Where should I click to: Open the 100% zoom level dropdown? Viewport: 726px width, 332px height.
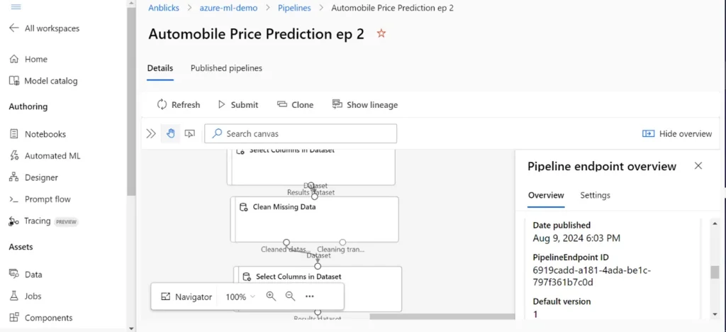tap(240, 297)
